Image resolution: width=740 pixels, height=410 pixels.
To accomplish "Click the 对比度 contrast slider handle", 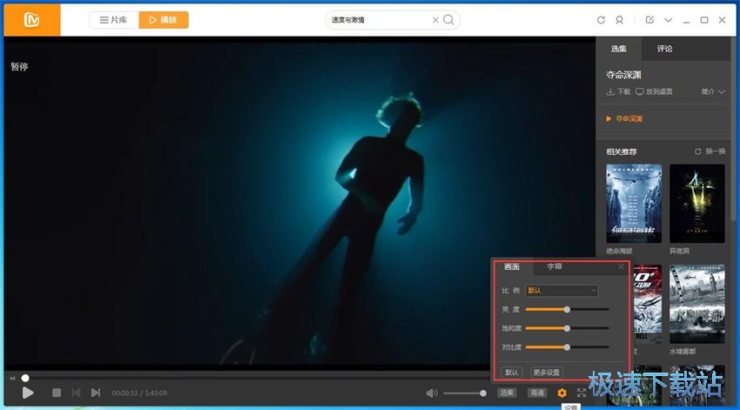I will click(568, 347).
